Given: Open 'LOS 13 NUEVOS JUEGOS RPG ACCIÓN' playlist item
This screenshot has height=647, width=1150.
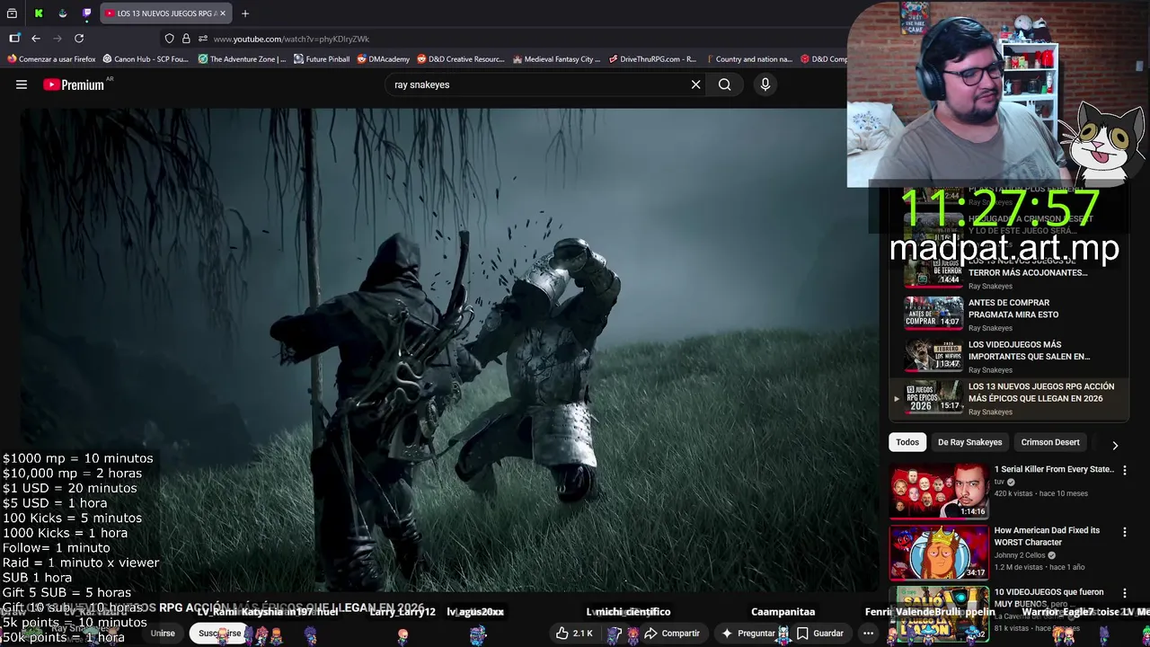Looking at the screenshot, I should (1009, 398).
